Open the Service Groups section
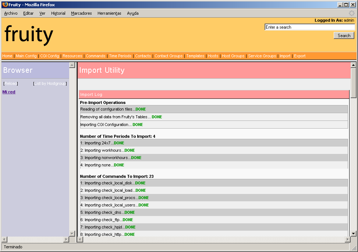This screenshot has width=358, height=252. click(x=262, y=56)
